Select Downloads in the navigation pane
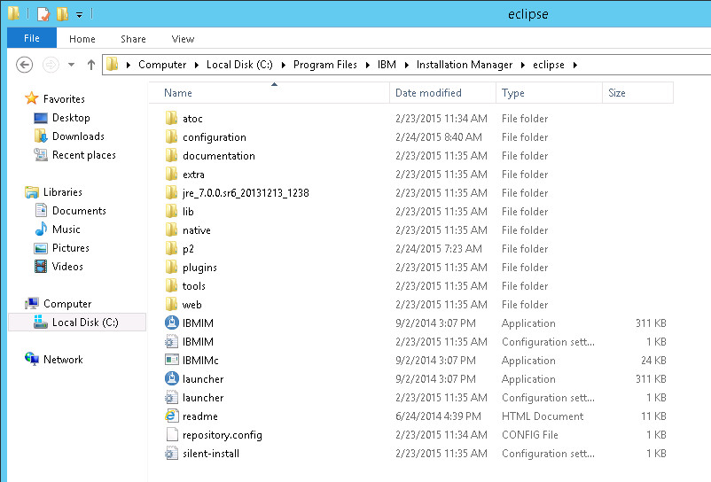 [78, 136]
